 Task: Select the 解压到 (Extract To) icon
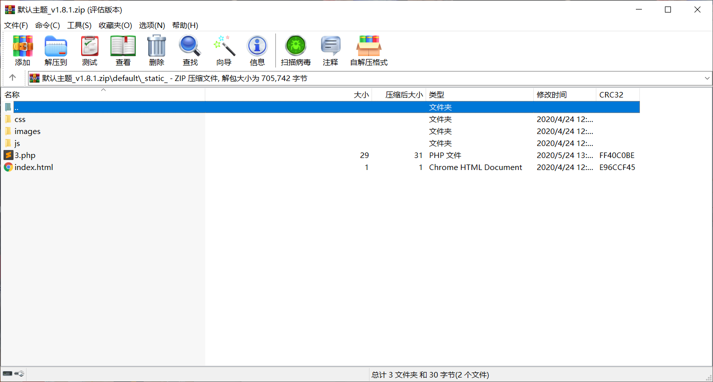(x=56, y=50)
